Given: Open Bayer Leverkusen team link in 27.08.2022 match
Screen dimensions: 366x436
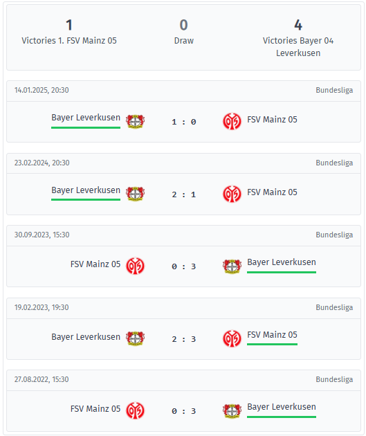Looking at the screenshot, I should click(x=282, y=407).
